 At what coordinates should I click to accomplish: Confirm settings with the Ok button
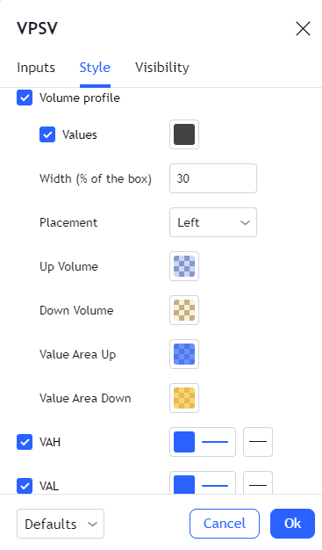tap(292, 524)
